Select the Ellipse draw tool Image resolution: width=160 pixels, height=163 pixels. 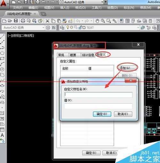pos(2,85)
